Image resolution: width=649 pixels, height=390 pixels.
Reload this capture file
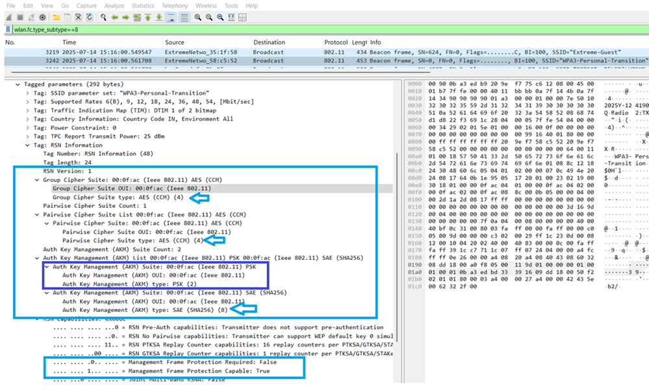pos(90,18)
